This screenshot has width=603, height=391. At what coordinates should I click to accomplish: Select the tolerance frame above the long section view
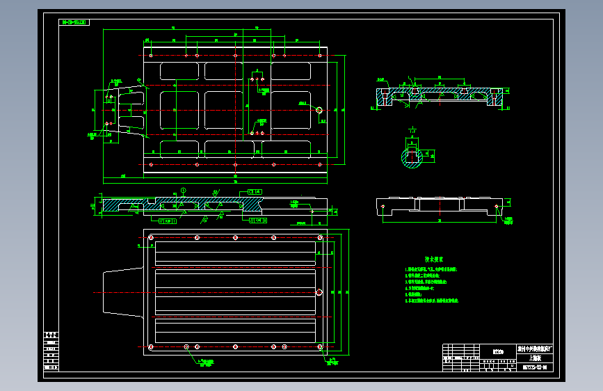click(x=255, y=191)
